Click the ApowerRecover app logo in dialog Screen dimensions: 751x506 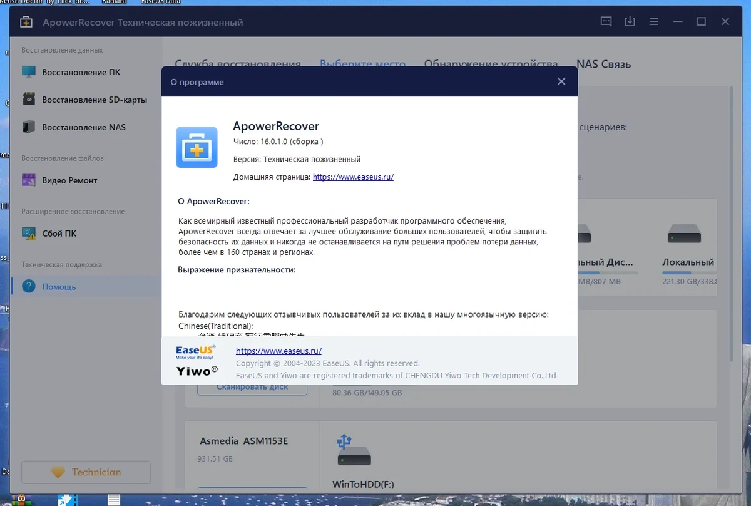(197, 147)
